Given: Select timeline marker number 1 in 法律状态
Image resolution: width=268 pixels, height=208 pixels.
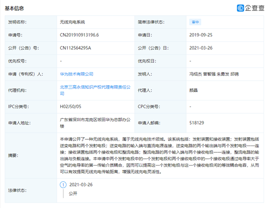Looking at the screenshot, I should pos(63,184).
